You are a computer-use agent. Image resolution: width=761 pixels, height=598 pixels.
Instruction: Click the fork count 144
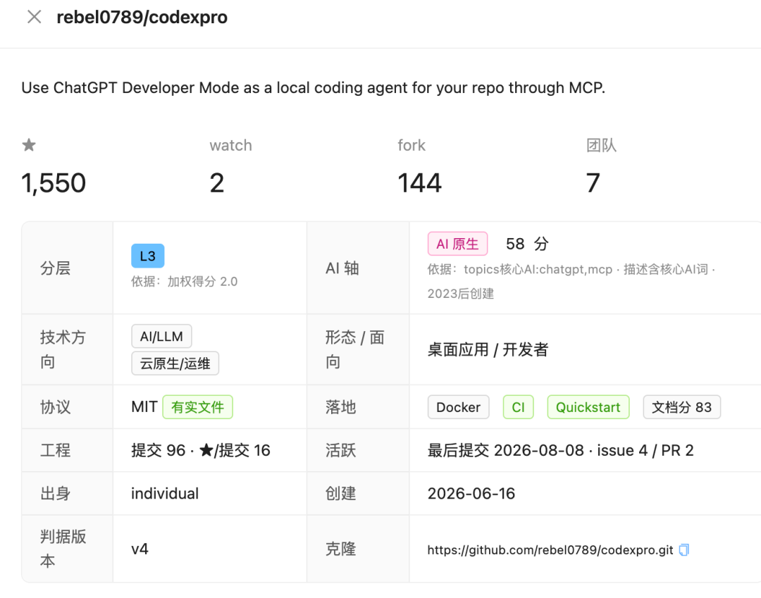point(419,183)
